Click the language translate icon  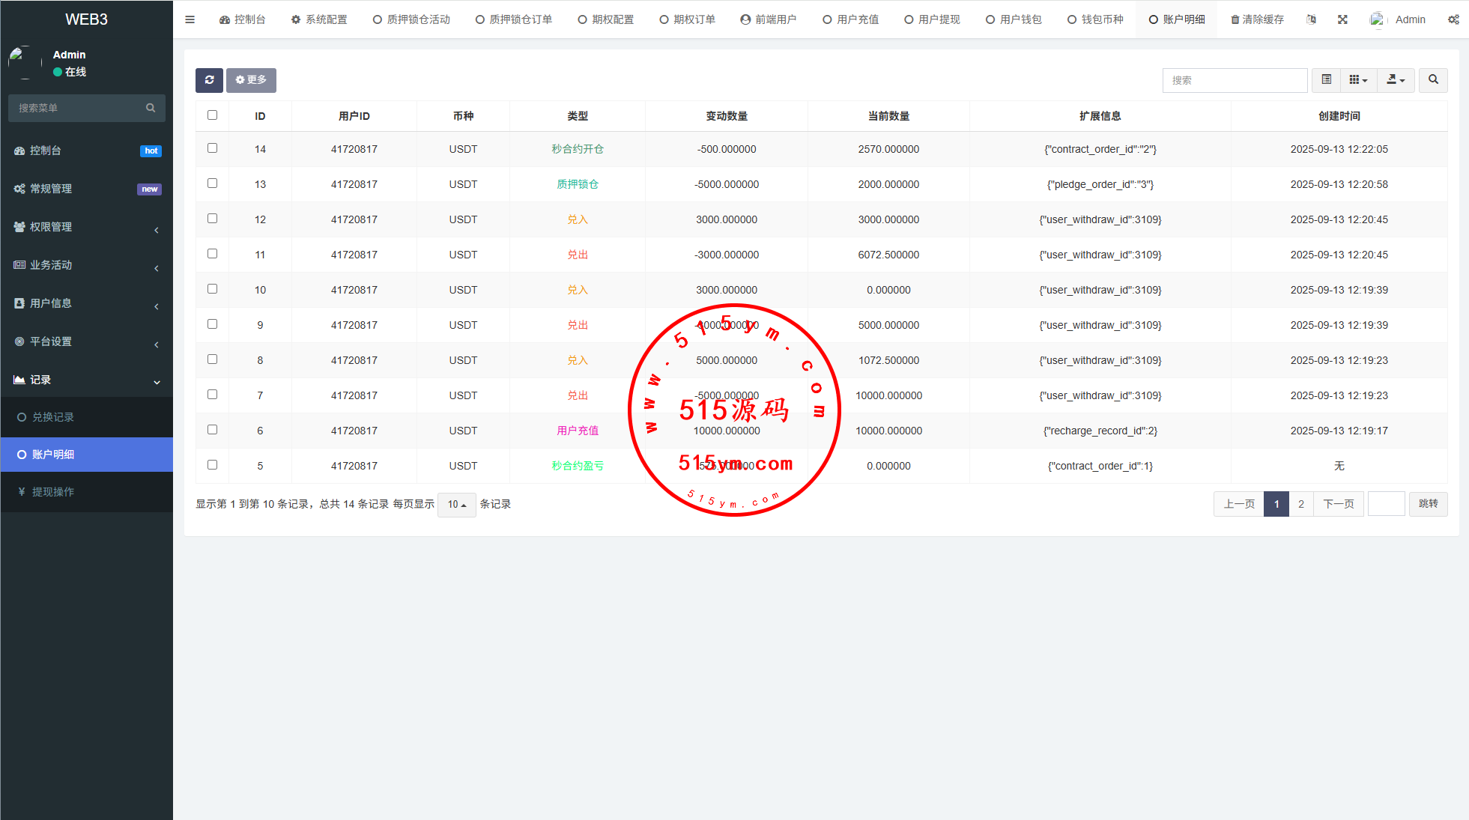coord(1311,19)
